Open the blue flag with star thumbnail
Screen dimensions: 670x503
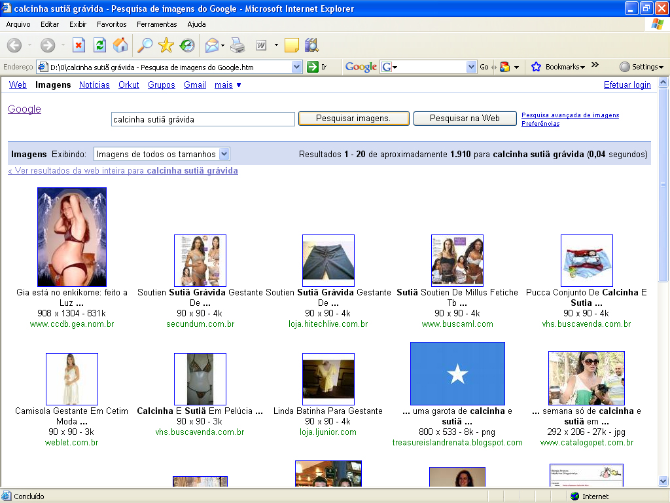457,373
